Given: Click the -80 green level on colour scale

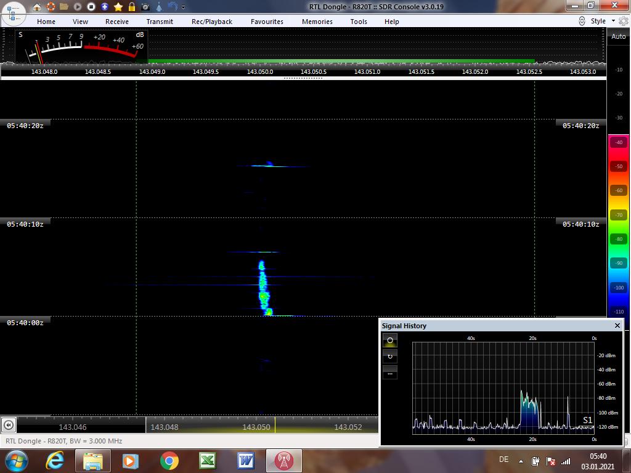Looking at the screenshot, I should pyautogui.click(x=619, y=239).
